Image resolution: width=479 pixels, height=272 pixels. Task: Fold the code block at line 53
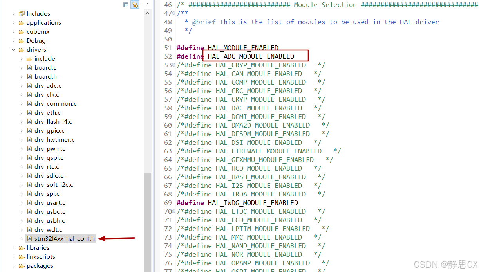[174, 65]
